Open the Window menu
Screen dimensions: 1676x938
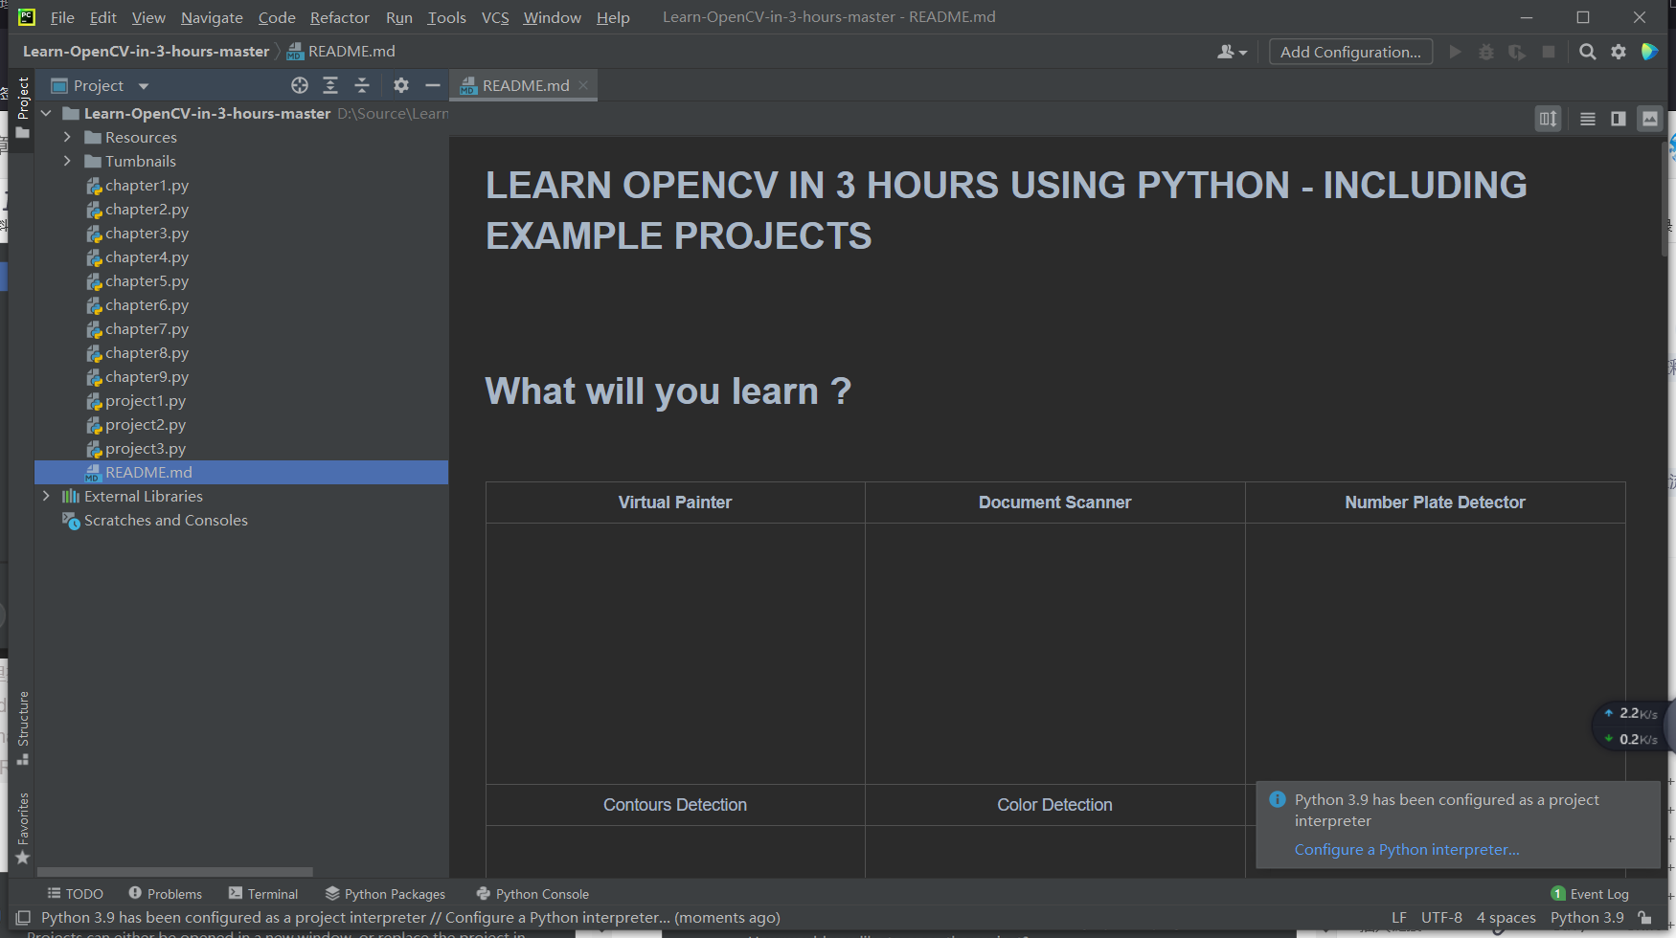click(x=552, y=17)
